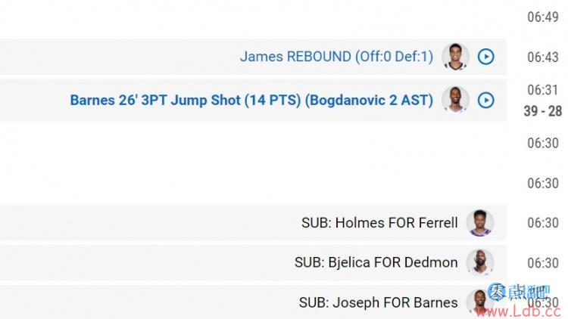Play the Barnes 3PT Jump Shot clip
The height and width of the screenshot is (319, 568).
point(485,101)
